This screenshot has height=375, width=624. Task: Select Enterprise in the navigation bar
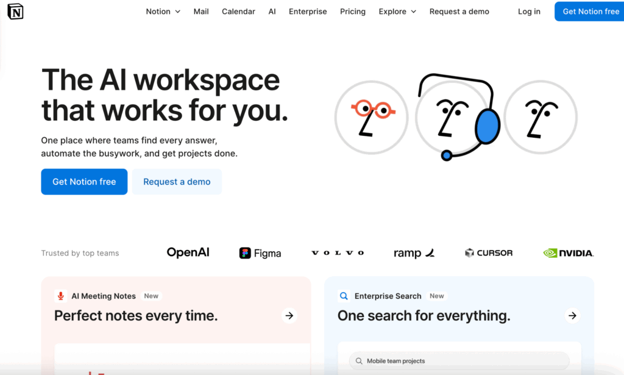pyautogui.click(x=308, y=12)
